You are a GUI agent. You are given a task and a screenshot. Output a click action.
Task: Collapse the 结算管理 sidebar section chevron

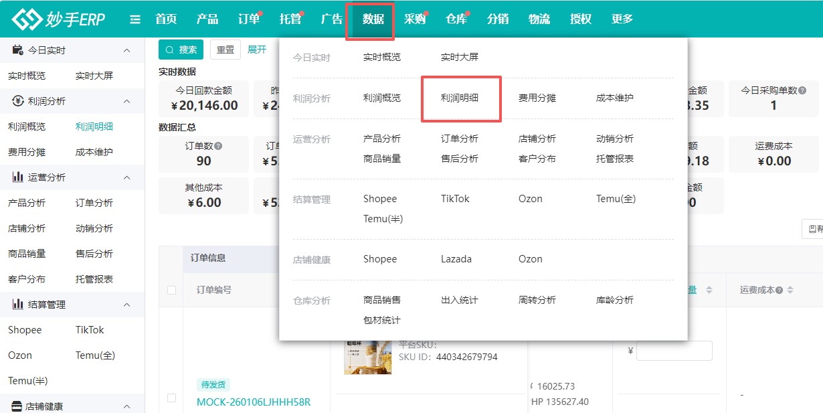pos(127,305)
